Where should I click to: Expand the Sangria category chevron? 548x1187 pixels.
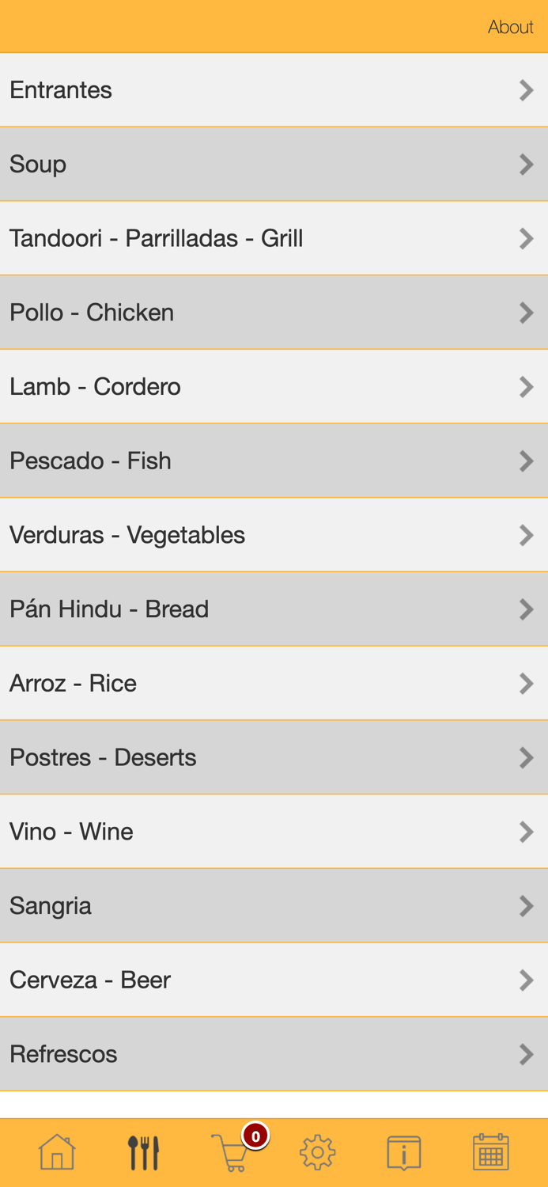pos(527,905)
